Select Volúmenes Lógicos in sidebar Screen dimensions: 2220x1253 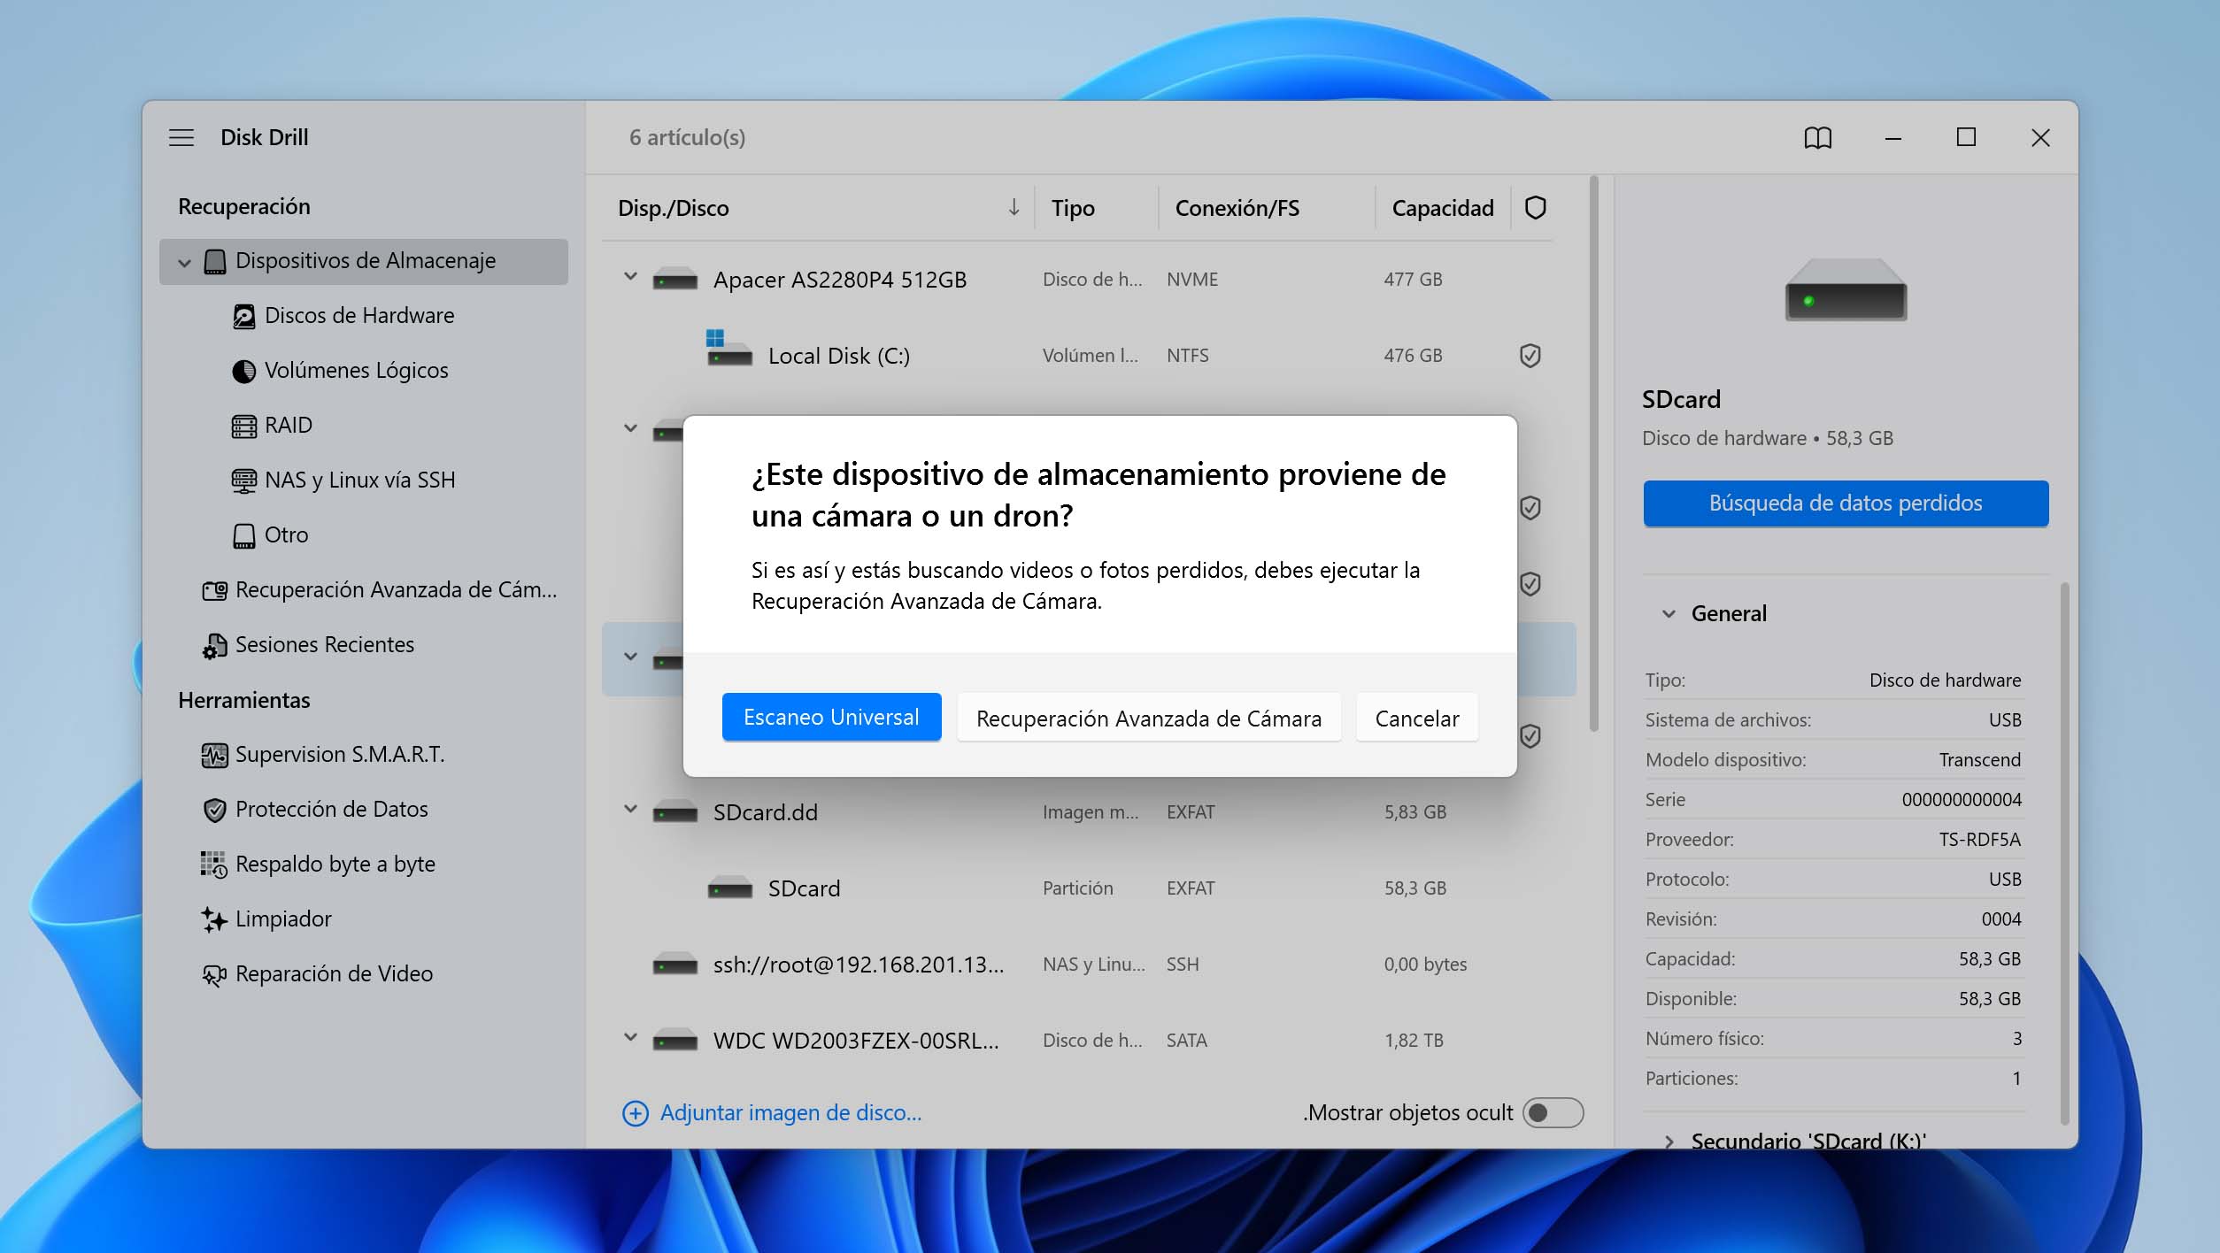[x=356, y=371]
